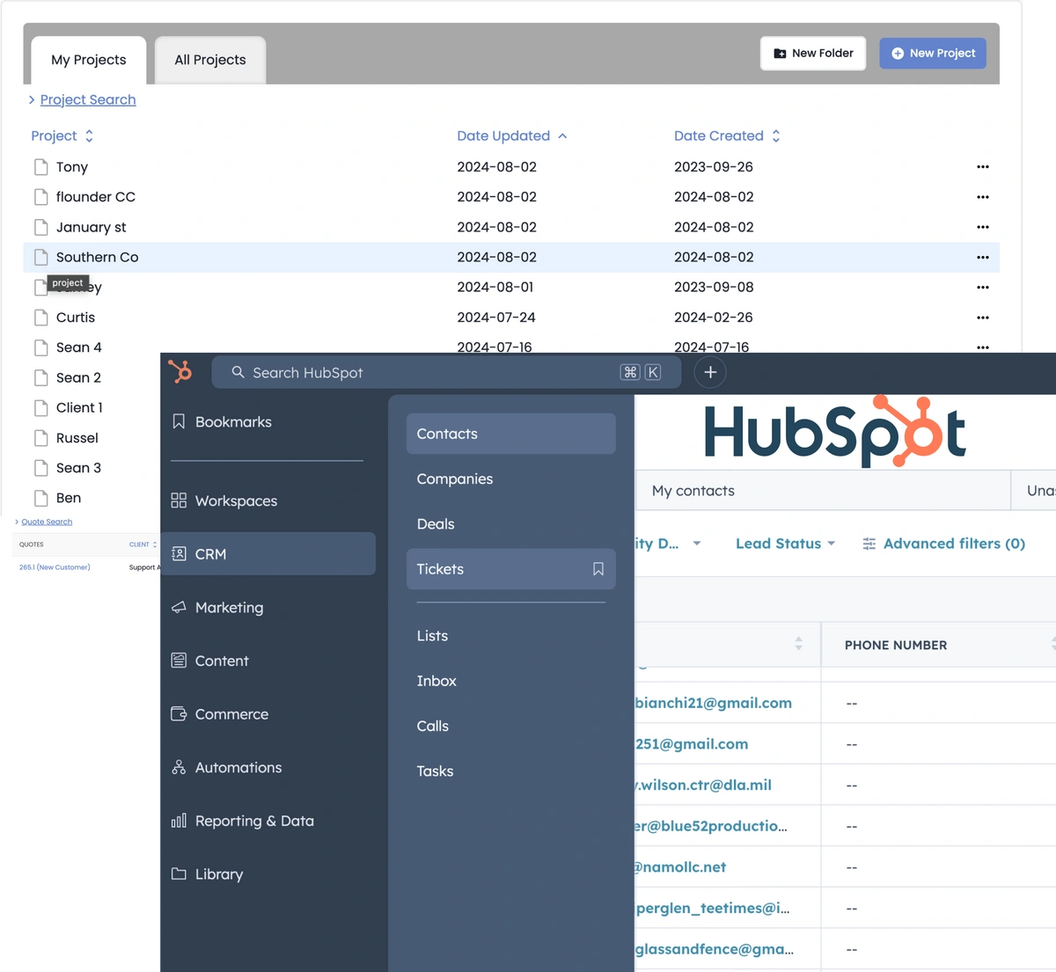Screen dimensions: 1056x972
Task: Click the Search HubSpot input field
Action: click(446, 372)
